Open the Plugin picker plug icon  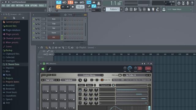[x=153, y=9]
